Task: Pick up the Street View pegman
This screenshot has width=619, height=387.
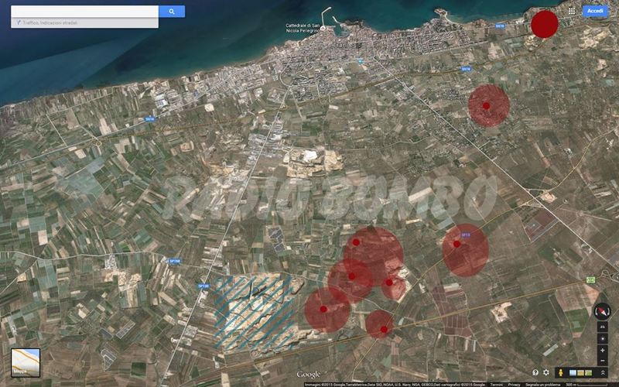Action: (x=559, y=372)
